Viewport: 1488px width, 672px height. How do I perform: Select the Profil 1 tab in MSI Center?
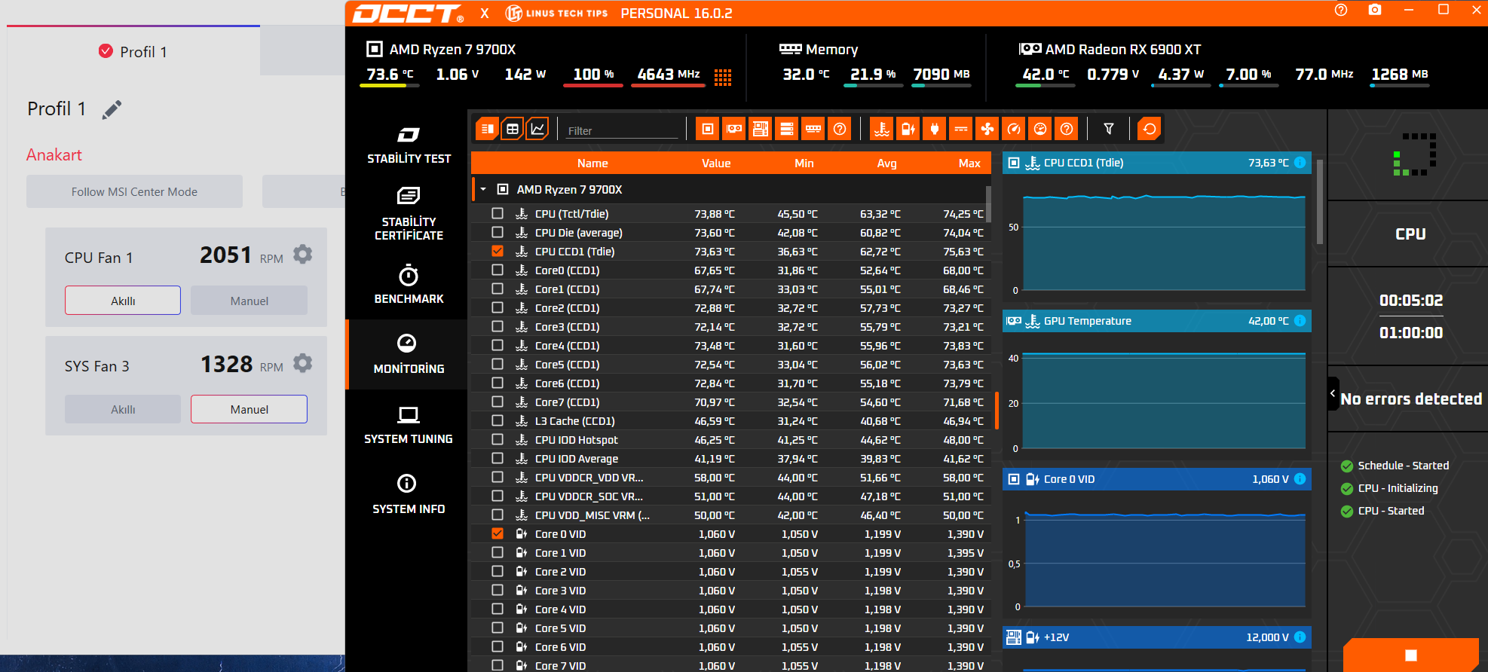[133, 51]
